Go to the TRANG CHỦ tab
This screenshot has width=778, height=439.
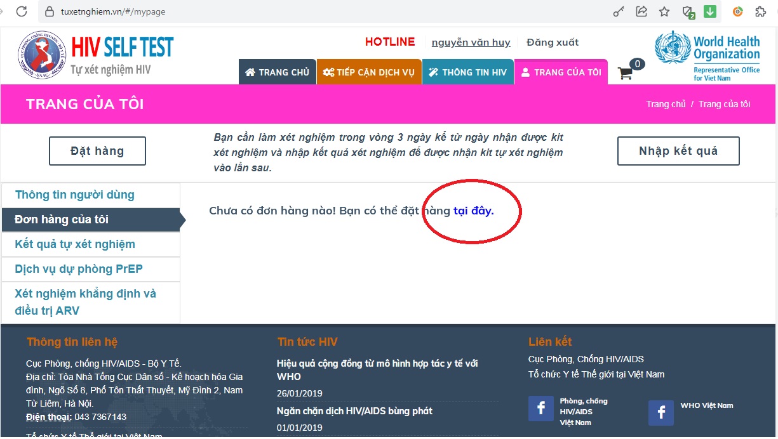[277, 72]
